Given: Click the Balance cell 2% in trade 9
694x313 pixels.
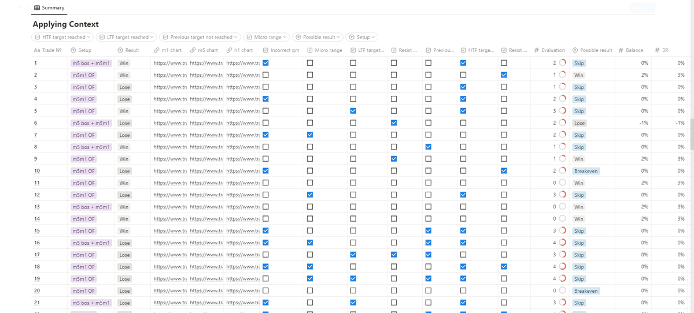Looking at the screenshot, I should tap(645, 159).
